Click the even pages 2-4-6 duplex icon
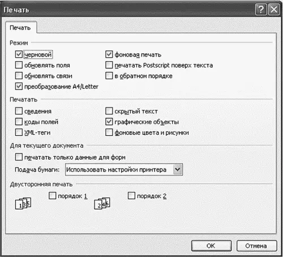Viewport: 283px width, 257px height. (x=102, y=203)
